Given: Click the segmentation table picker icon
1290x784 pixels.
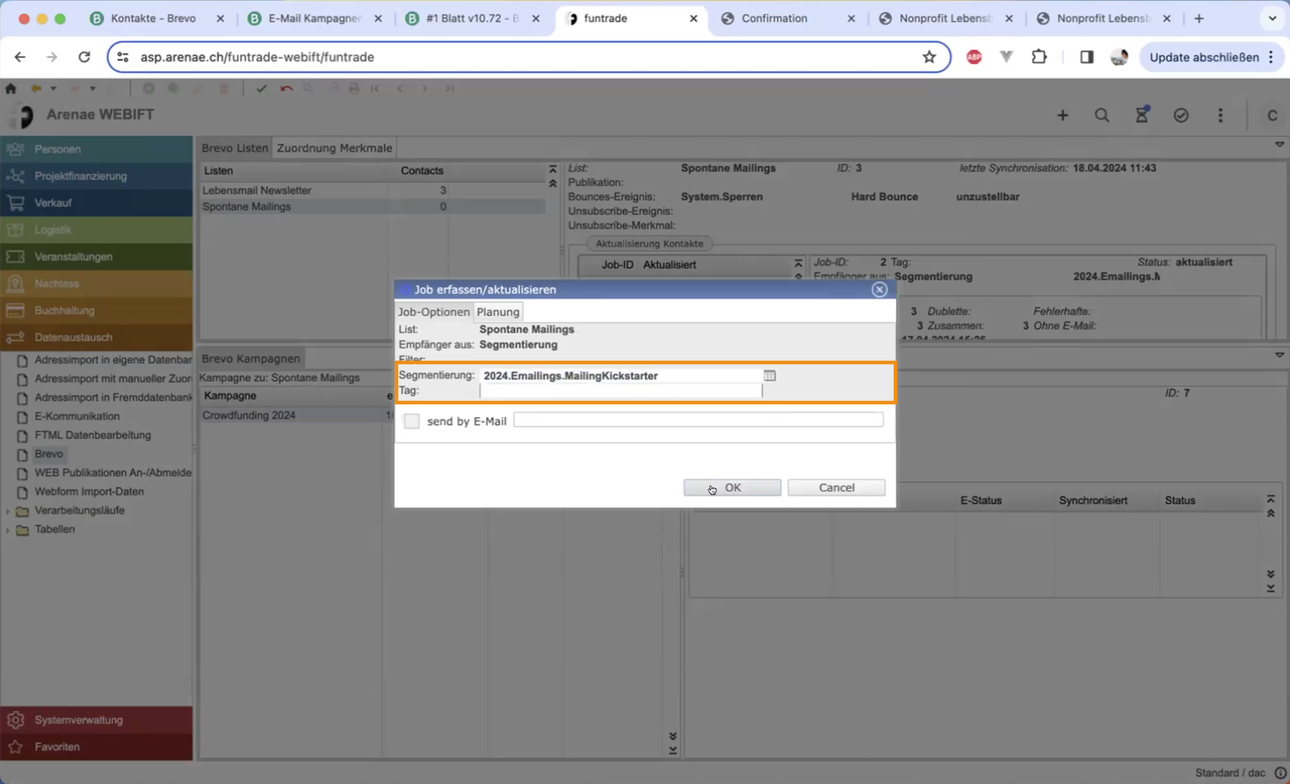Looking at the screenshot, I should tap(769, 376).
